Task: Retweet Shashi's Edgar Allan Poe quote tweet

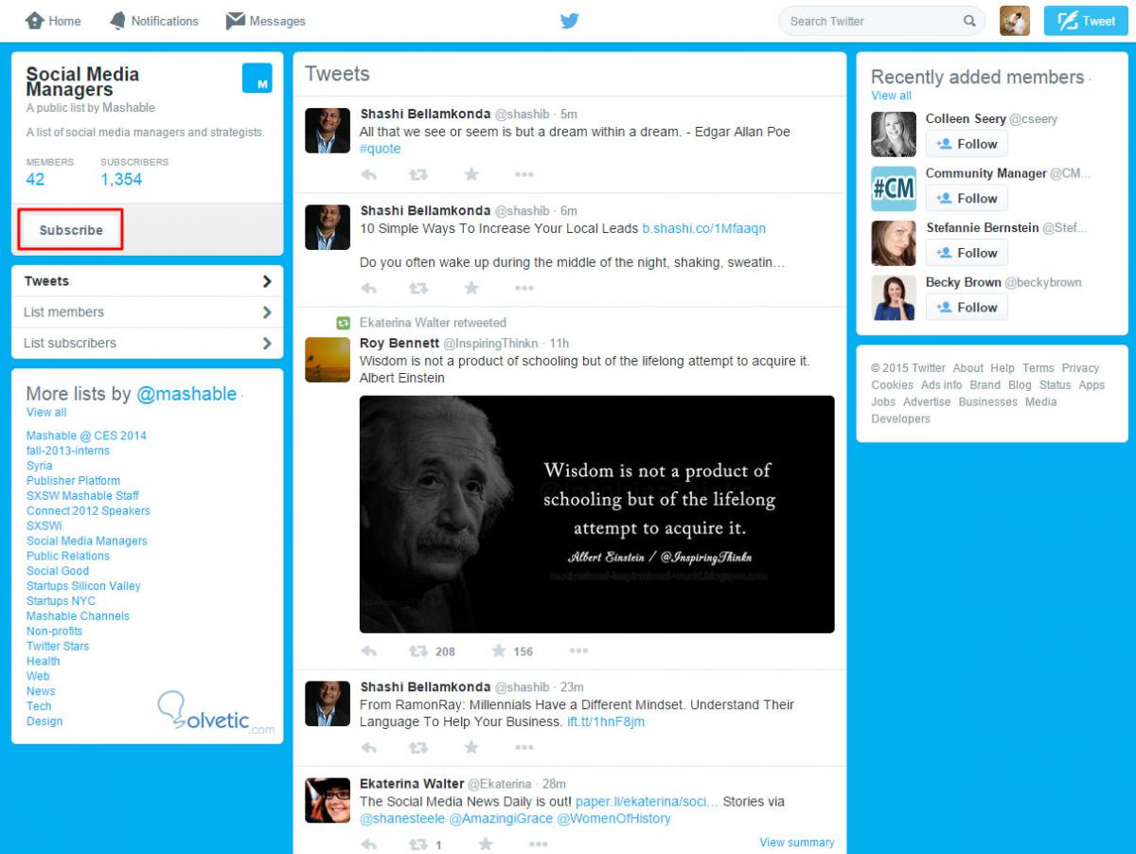Action: pyautogui.click(x=417, y=174)
